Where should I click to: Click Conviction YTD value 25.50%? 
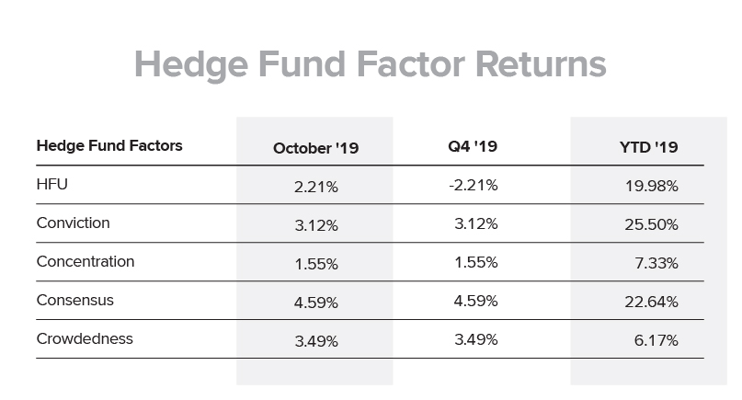[651, 224]
